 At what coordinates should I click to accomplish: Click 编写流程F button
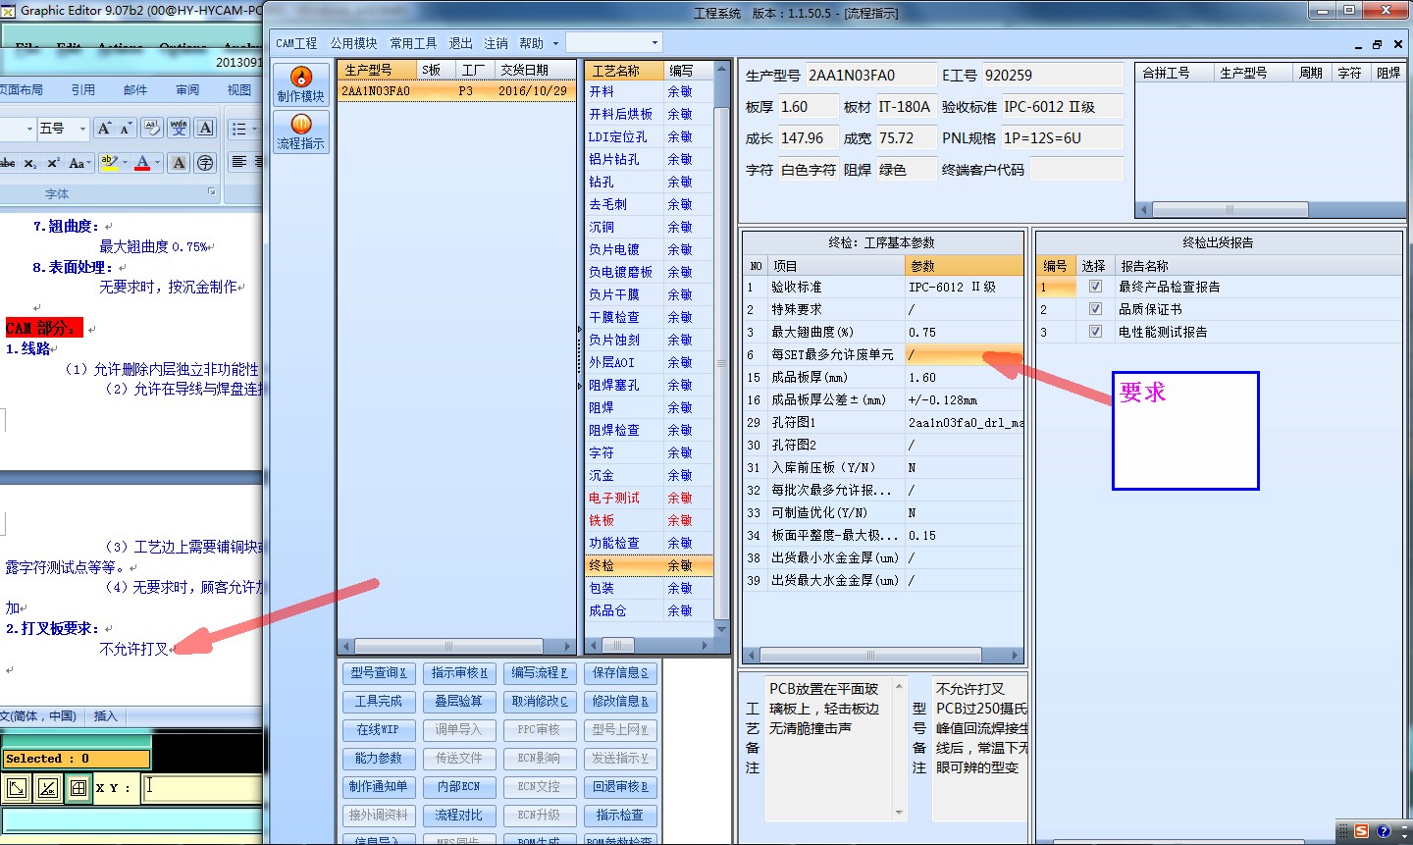(540, 673)
